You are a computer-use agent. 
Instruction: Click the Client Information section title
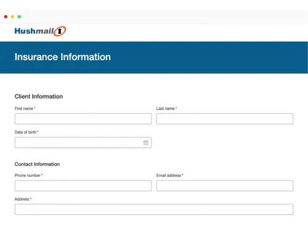click(x=39, y=97)
